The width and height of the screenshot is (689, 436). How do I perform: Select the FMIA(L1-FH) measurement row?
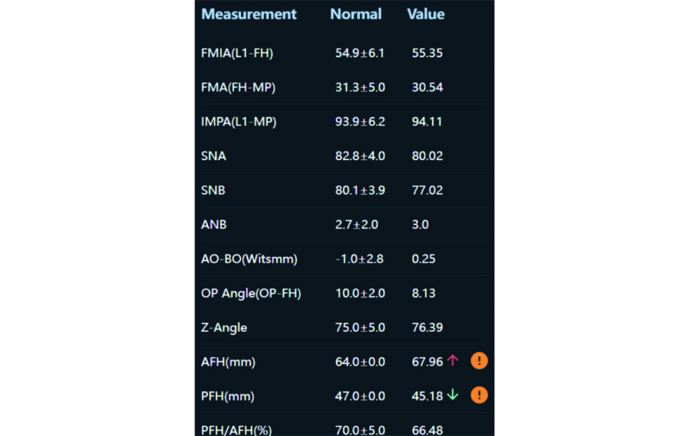tap(238, 53)
